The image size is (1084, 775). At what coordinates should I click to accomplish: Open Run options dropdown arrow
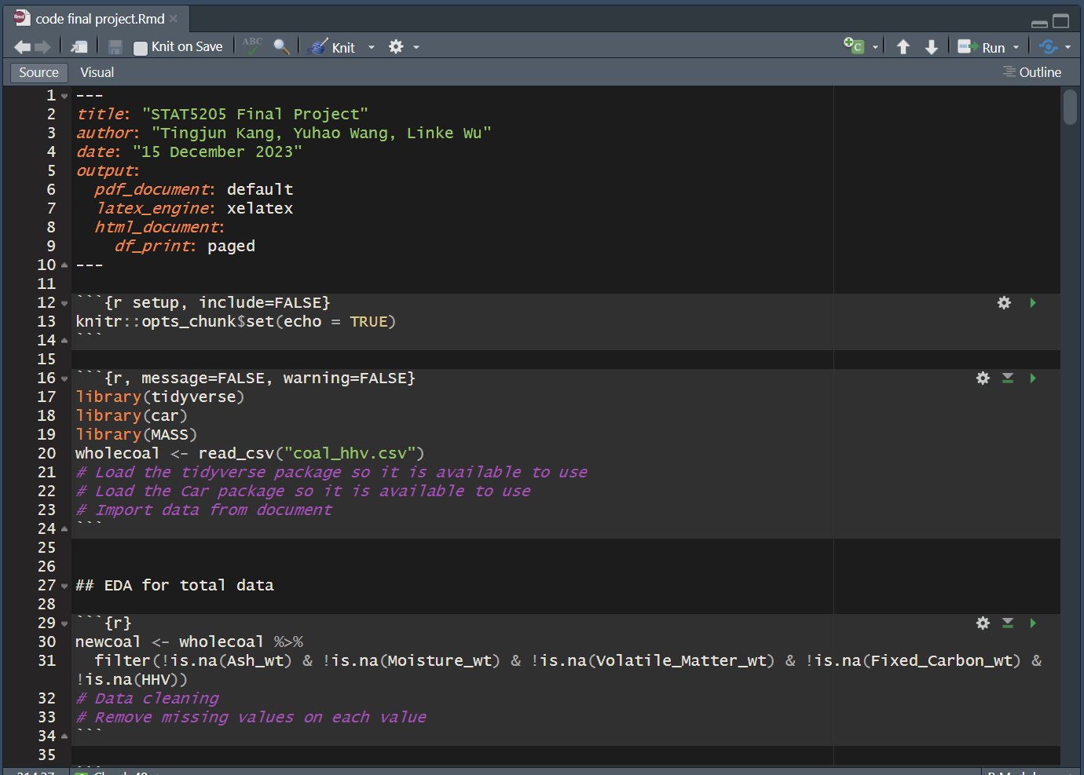1016,47
